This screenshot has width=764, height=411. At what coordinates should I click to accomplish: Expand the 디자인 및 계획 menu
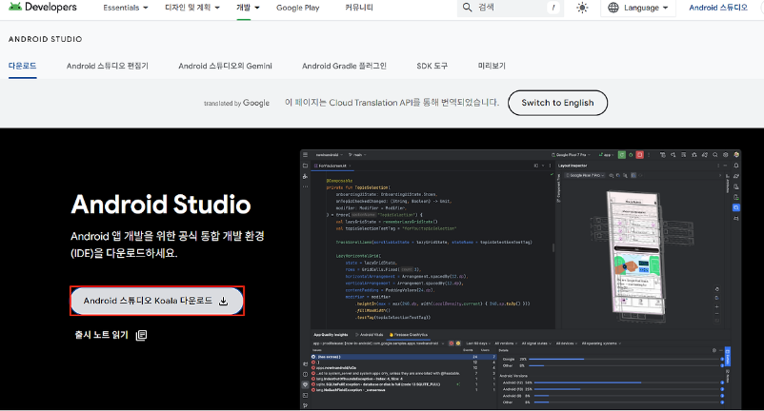192,8
